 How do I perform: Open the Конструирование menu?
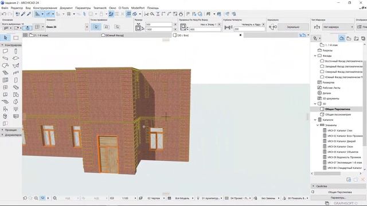[x=45, y=8]
